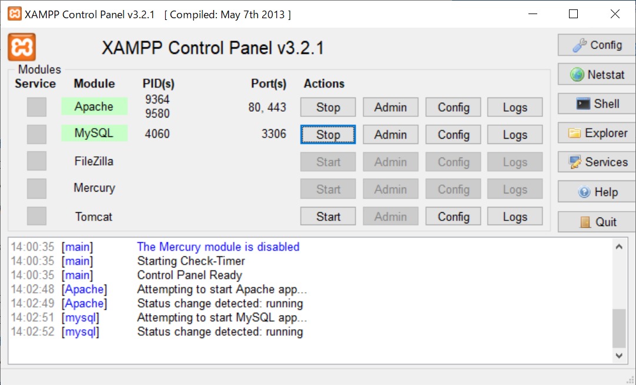Toggle the Mercury service checkbox
The height and width of the screenshot is (385, 636).
pos(36,189)
